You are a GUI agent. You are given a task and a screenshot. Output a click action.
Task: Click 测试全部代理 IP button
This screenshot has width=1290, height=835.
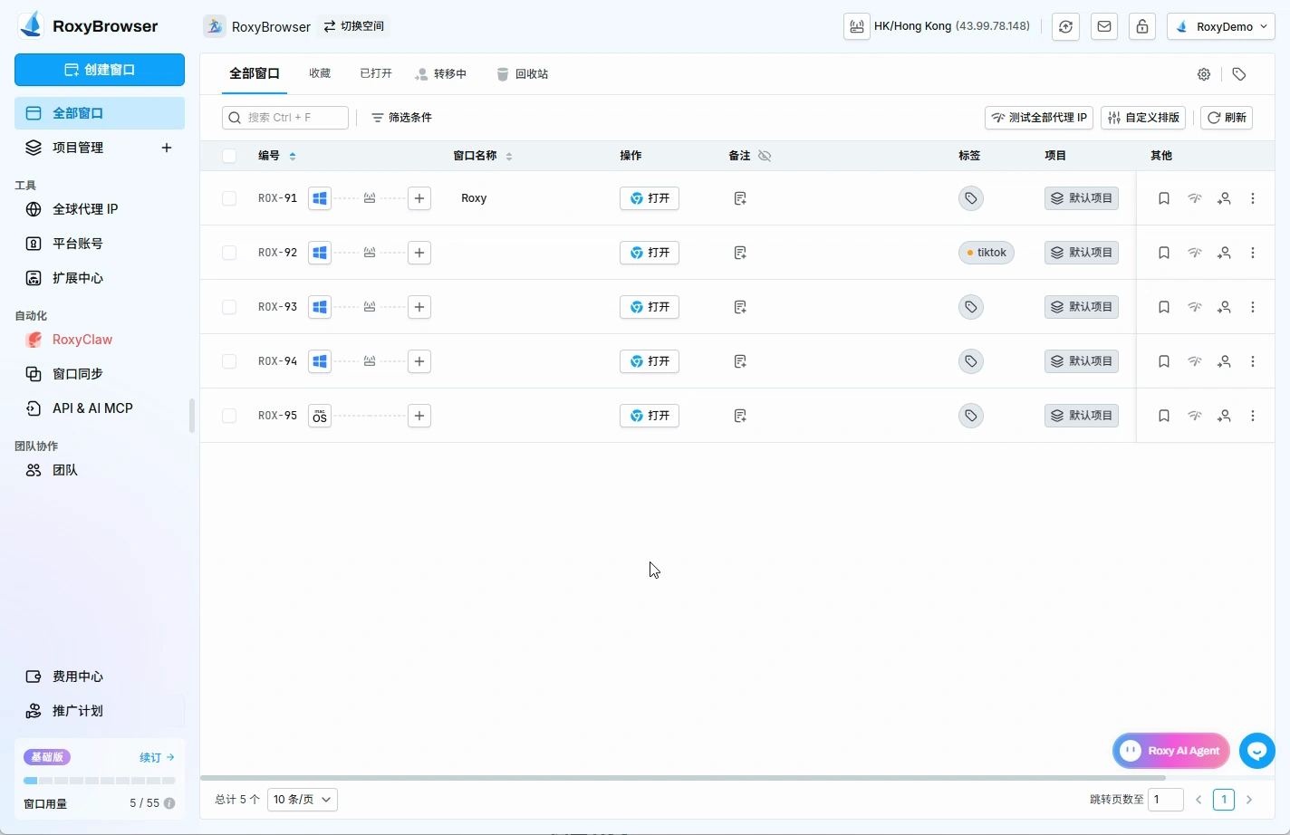click(x=1039, y=118)
